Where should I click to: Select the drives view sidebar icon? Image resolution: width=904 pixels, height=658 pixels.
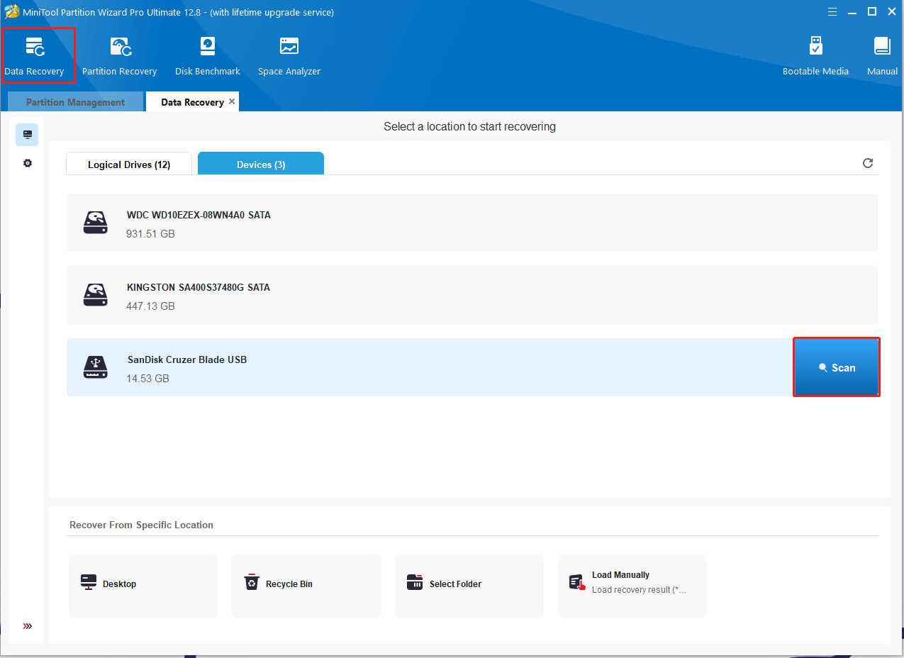[x=28, y=134]
